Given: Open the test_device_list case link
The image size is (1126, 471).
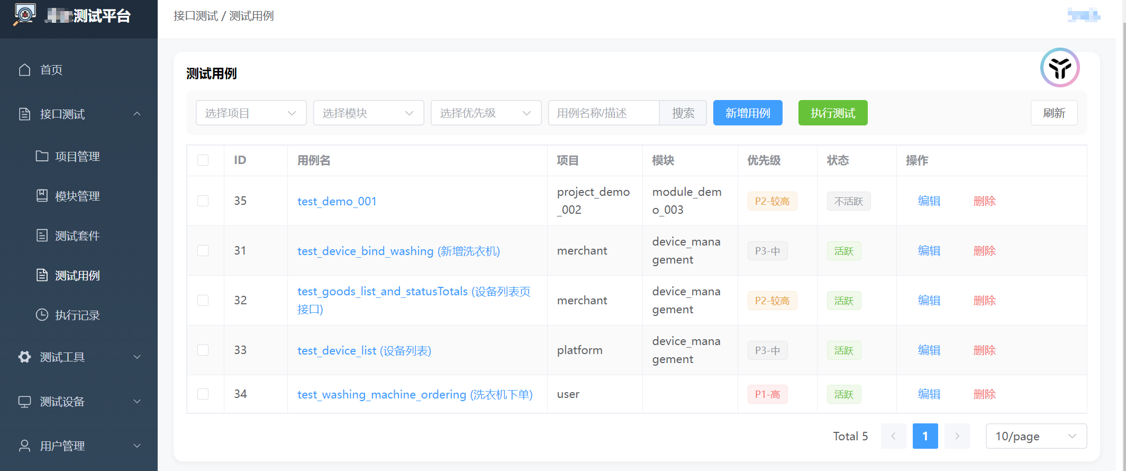Looking at the screenshot, I should click(x=364, y=350).
